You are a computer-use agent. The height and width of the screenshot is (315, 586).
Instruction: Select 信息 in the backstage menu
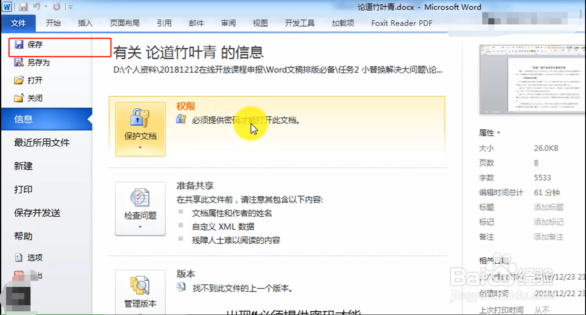[x=47, y=119]
